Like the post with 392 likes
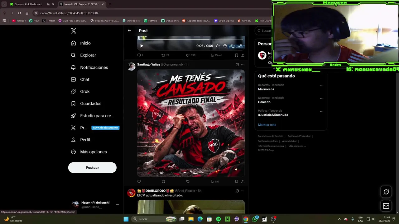This screenshot has height=224, width=399. pyautogui.click(x=190, y=55)
